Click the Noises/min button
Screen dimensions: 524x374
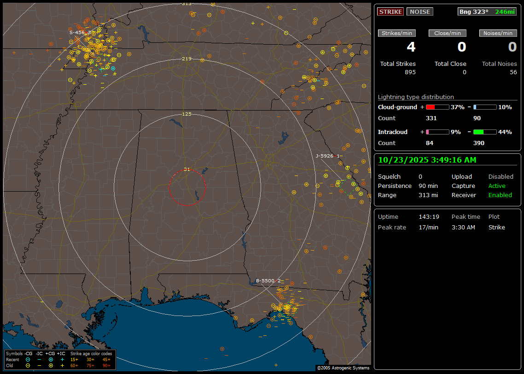coord(498,33)
